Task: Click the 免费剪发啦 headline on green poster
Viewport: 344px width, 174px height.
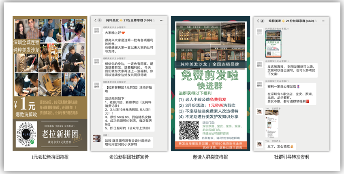Action: pyautogui.click(x=209, y=75)
